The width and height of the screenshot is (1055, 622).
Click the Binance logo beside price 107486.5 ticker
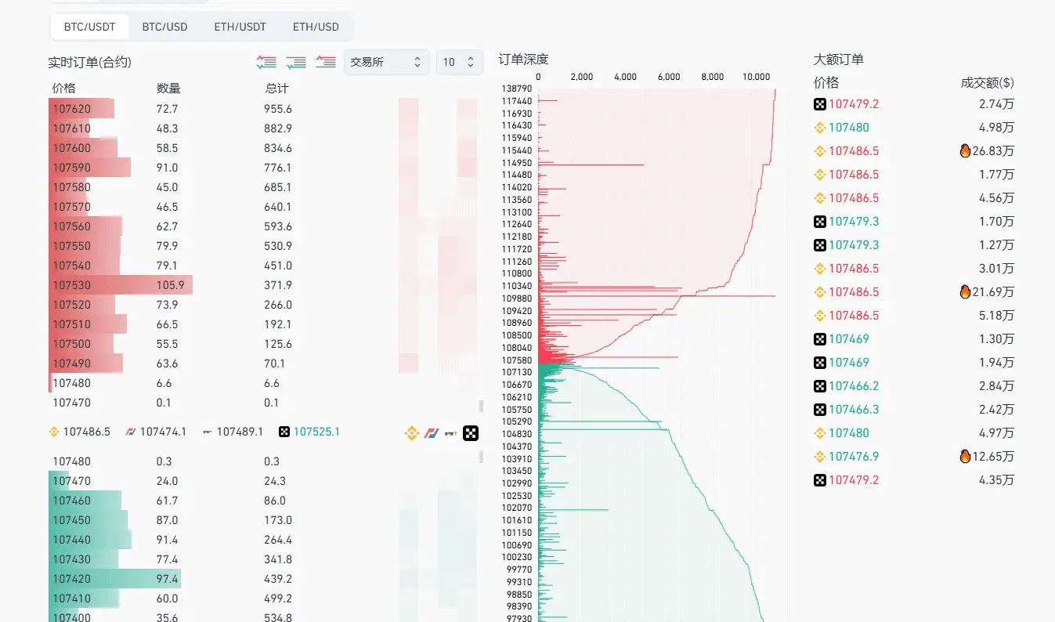point(54,432)
